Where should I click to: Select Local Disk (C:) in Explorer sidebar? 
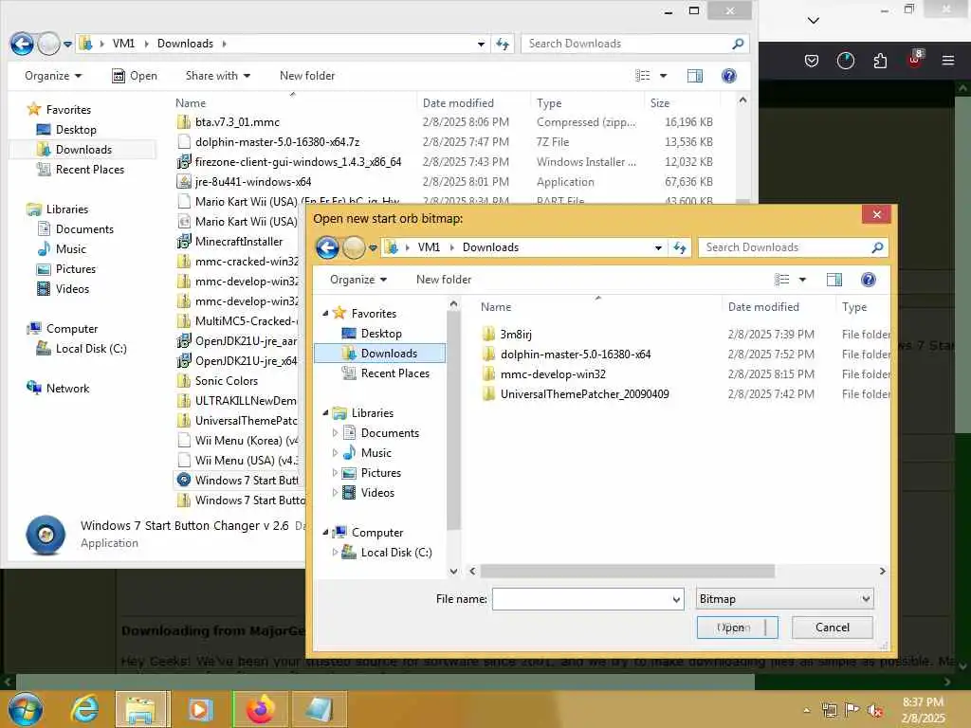[82, 349]
